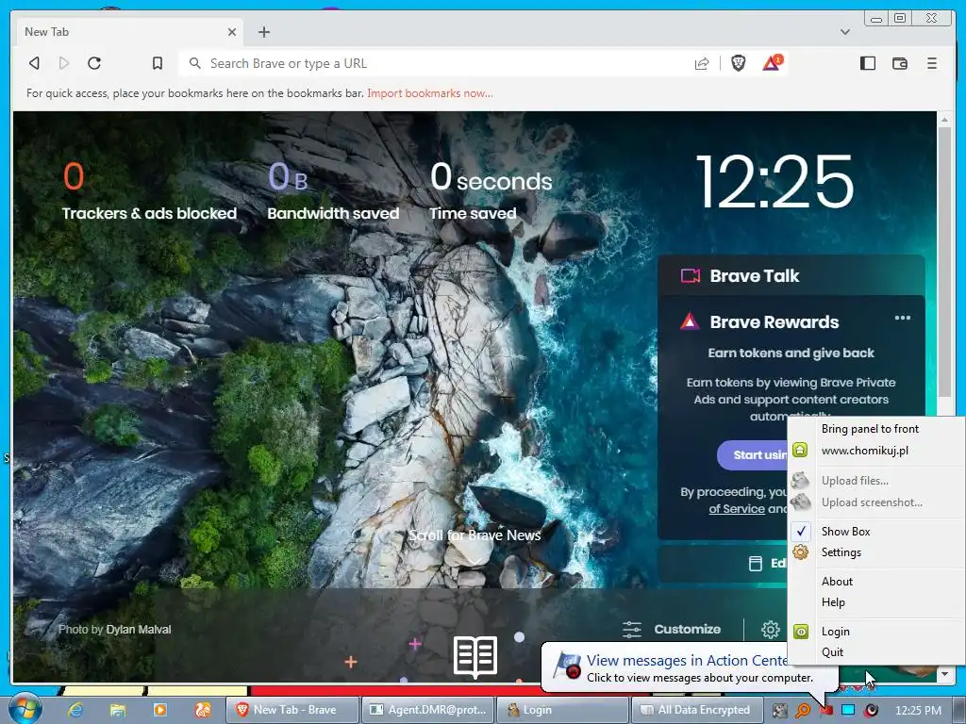
Task: Select the New Tab tab
Action: click(124, 32)
